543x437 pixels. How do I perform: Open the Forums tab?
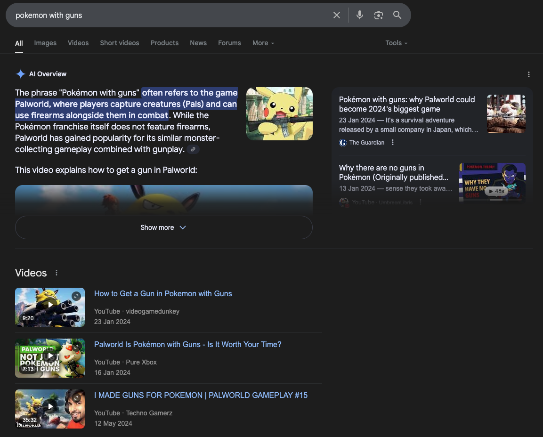229,43
